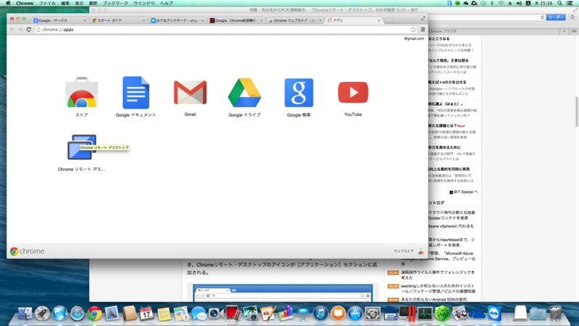The height and width of the screenshot is (326, 579).
Task: Open TeamViewer from the Dock
Action: (494, 314)
